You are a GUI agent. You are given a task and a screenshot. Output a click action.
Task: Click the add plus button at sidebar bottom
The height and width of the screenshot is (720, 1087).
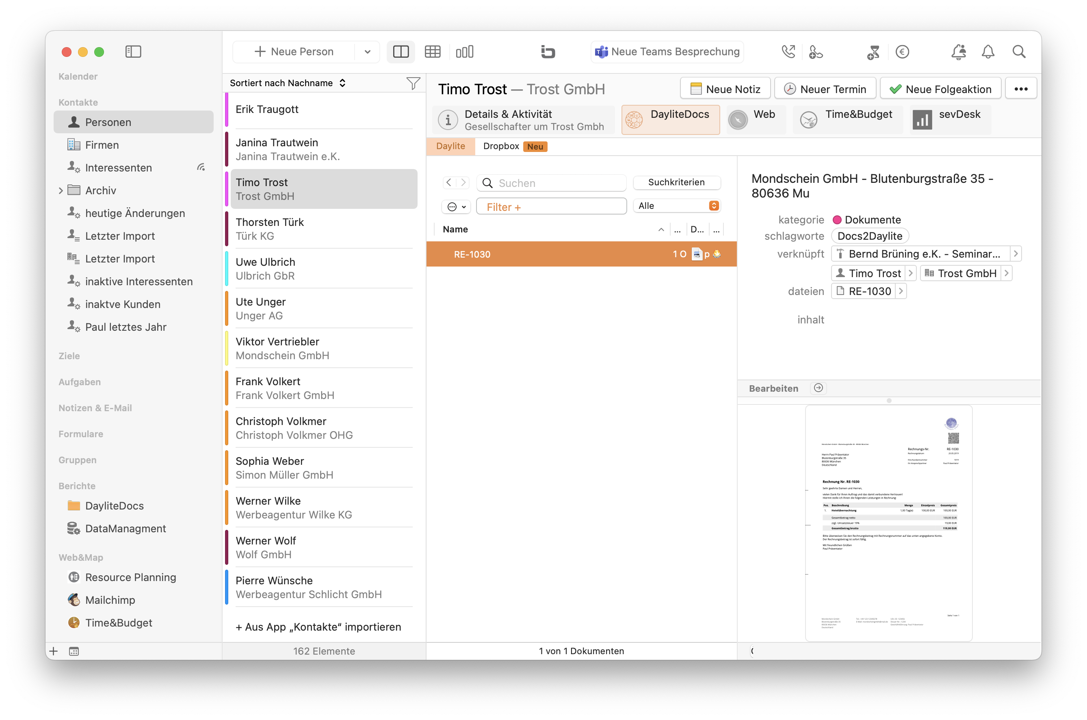click(x=54, y=651)
